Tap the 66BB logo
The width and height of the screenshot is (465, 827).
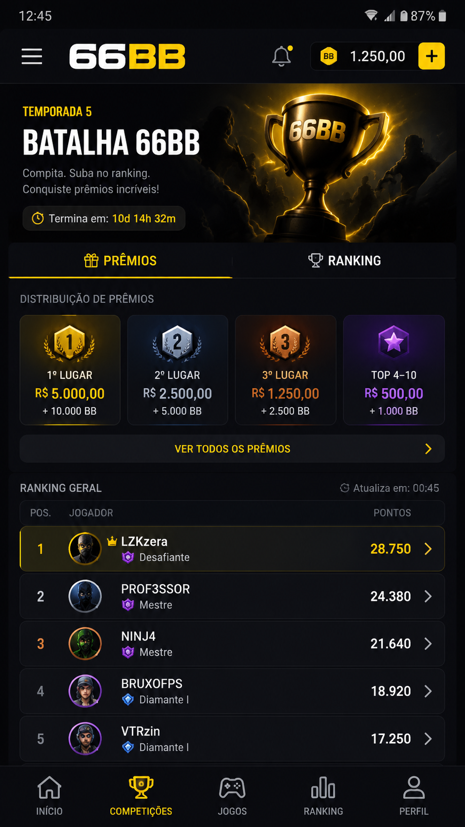127,56
